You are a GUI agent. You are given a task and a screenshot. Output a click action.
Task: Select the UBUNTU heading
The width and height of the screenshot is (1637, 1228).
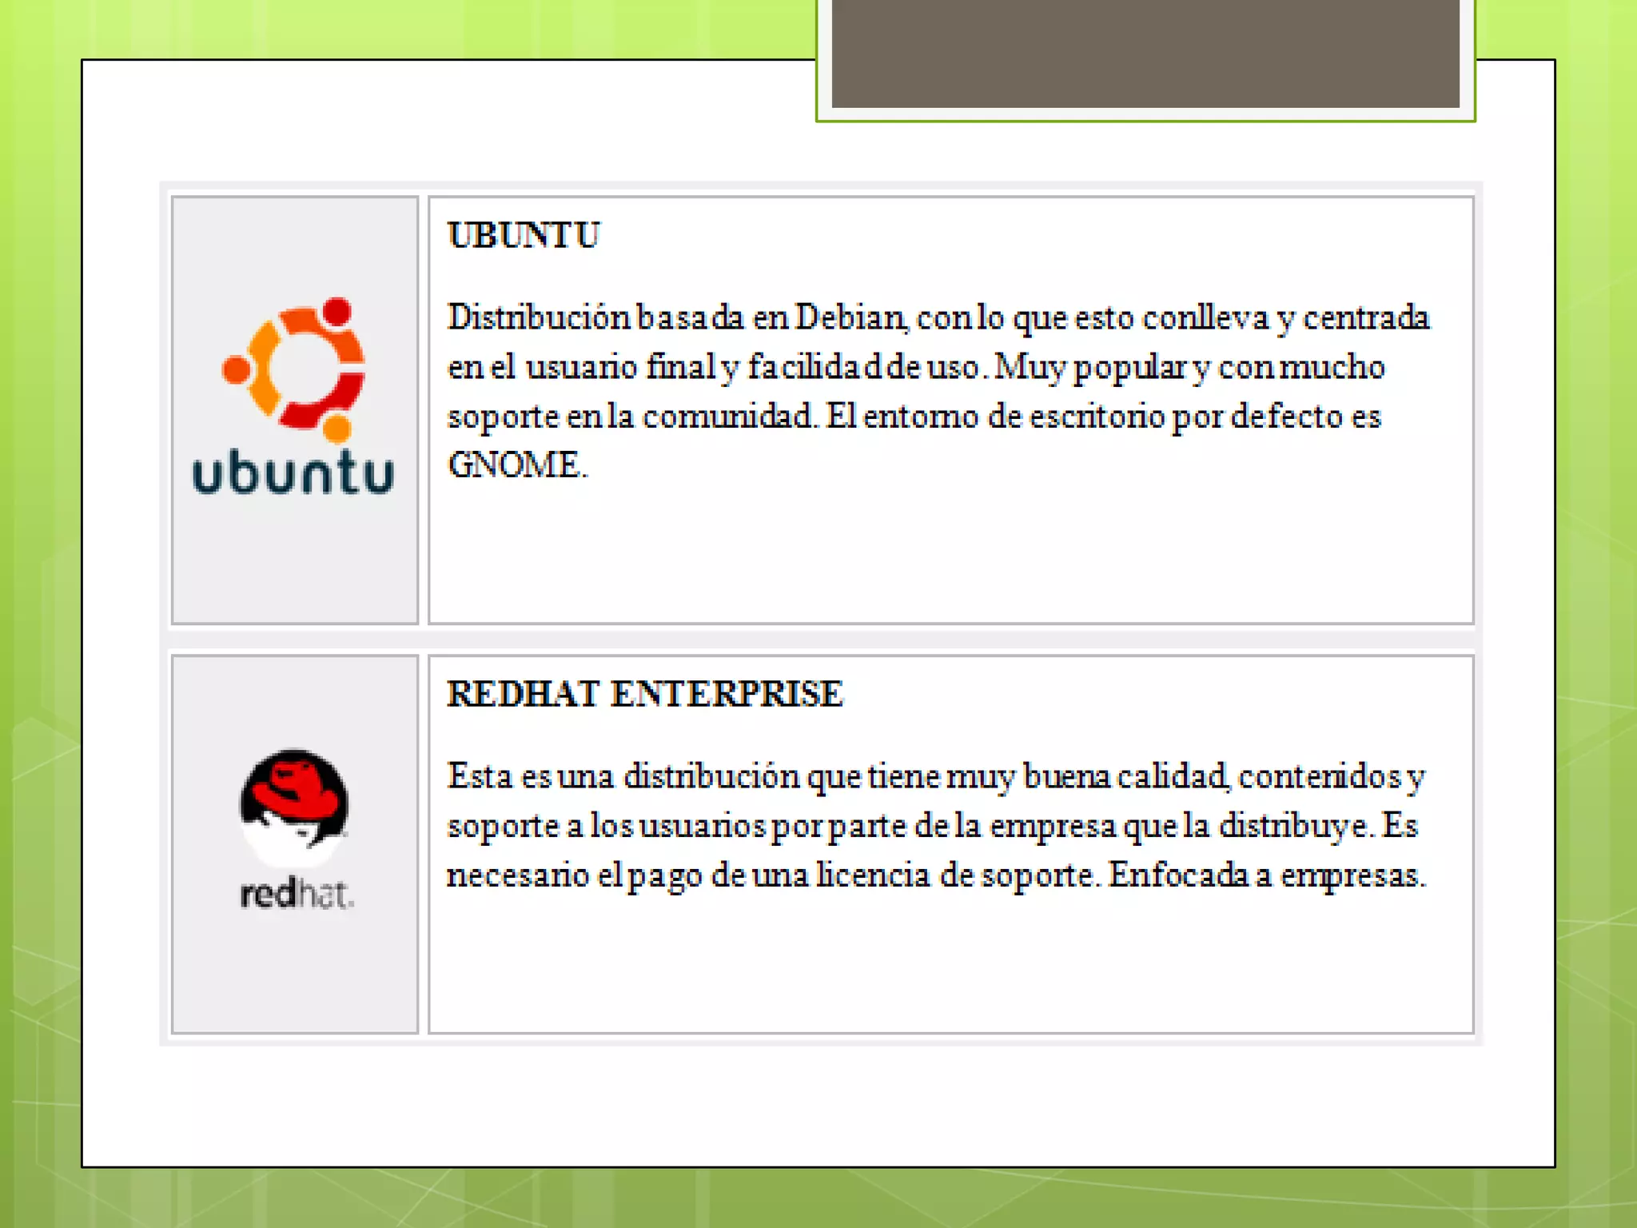click(524, 236)
